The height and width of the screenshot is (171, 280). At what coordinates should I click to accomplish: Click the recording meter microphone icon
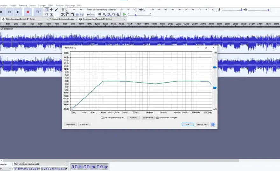click(63, 9)
